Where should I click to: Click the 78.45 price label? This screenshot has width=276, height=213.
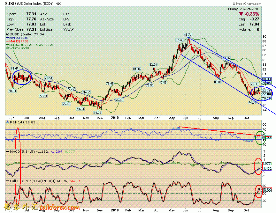coord(110,83)
